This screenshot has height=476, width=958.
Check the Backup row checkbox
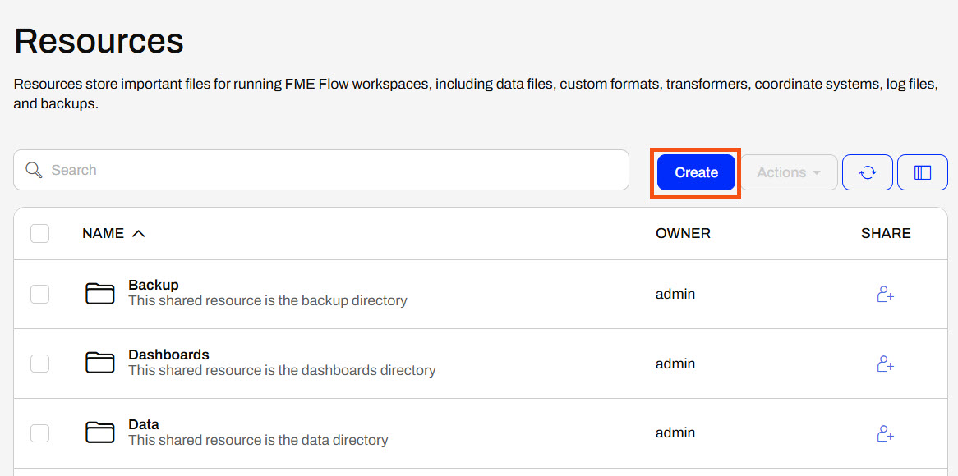pyautogui.click(x=39, y=294)
